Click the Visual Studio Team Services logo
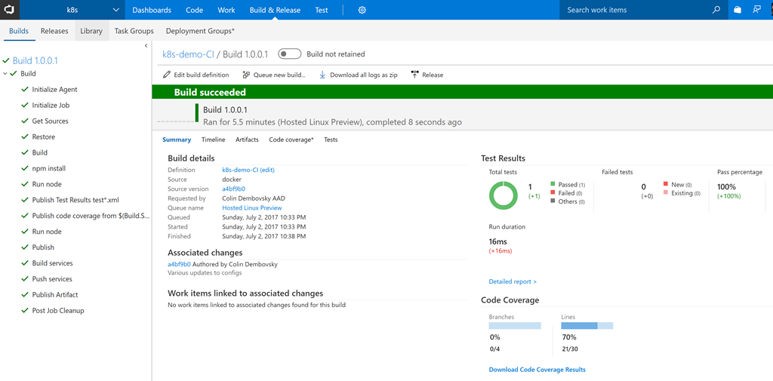Viewport: 773px width, 381px height. tap(8, 10)
